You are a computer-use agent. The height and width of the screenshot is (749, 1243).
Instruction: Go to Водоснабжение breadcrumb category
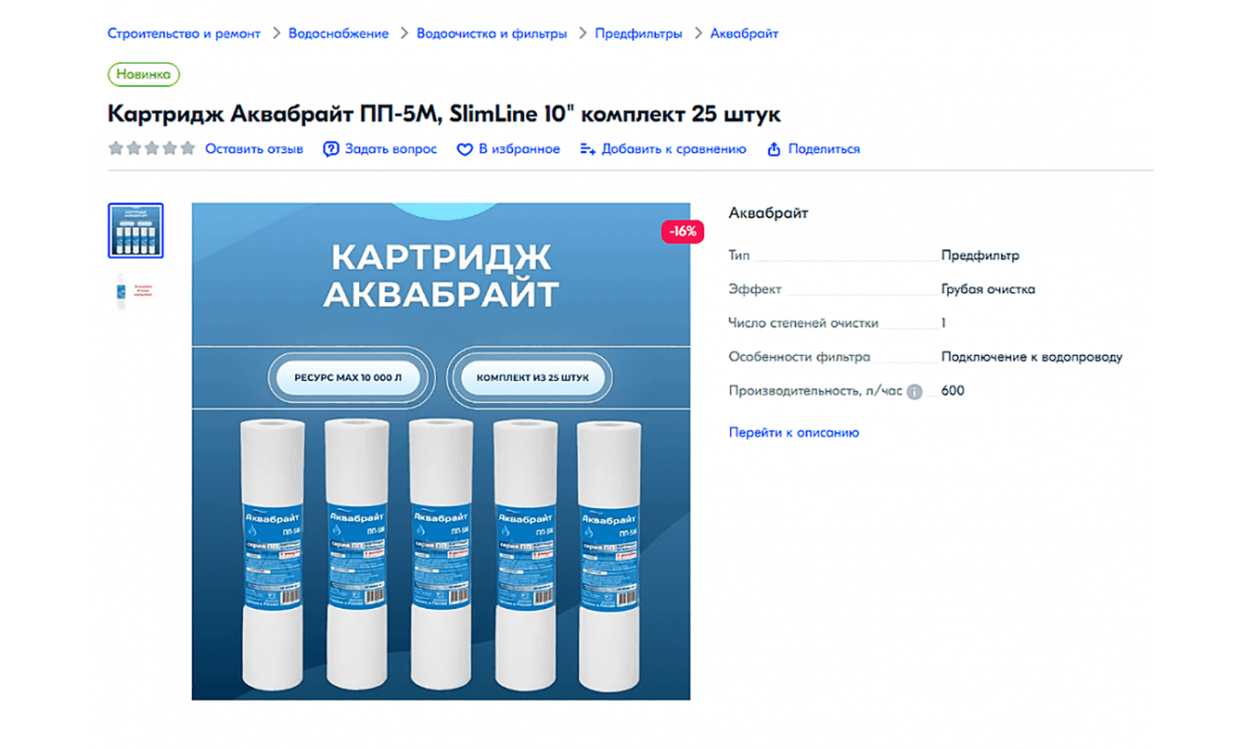coord(339,33)
